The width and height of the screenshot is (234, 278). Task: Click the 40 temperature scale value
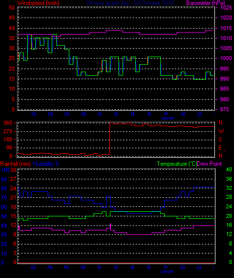pos(229,169)
